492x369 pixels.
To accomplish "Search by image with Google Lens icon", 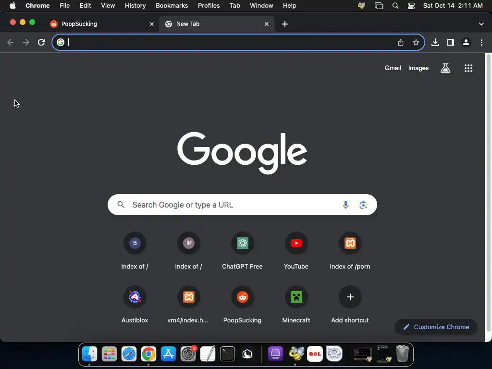I will pyautogui.click(x=363, y=205).
